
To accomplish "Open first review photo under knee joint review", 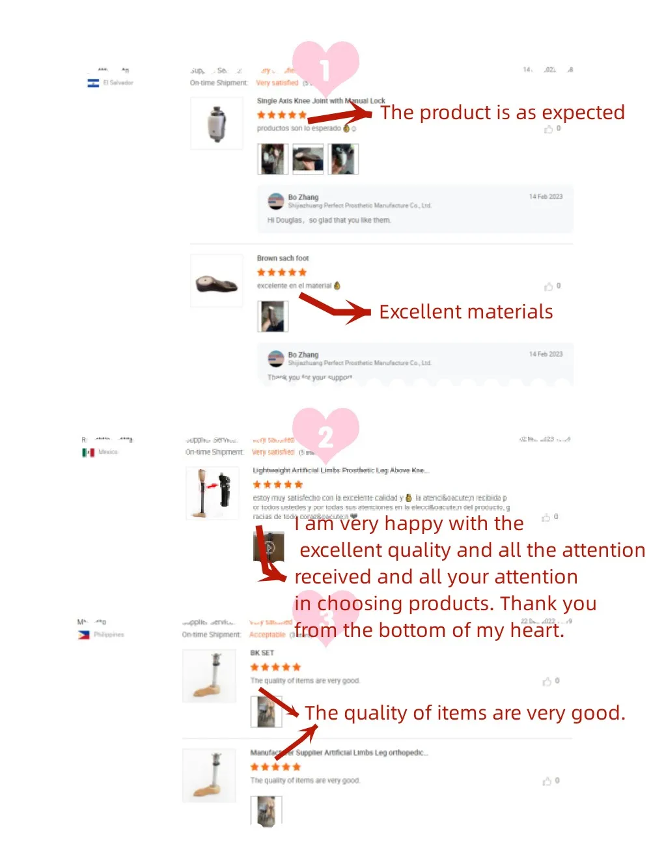I will 273,158.
